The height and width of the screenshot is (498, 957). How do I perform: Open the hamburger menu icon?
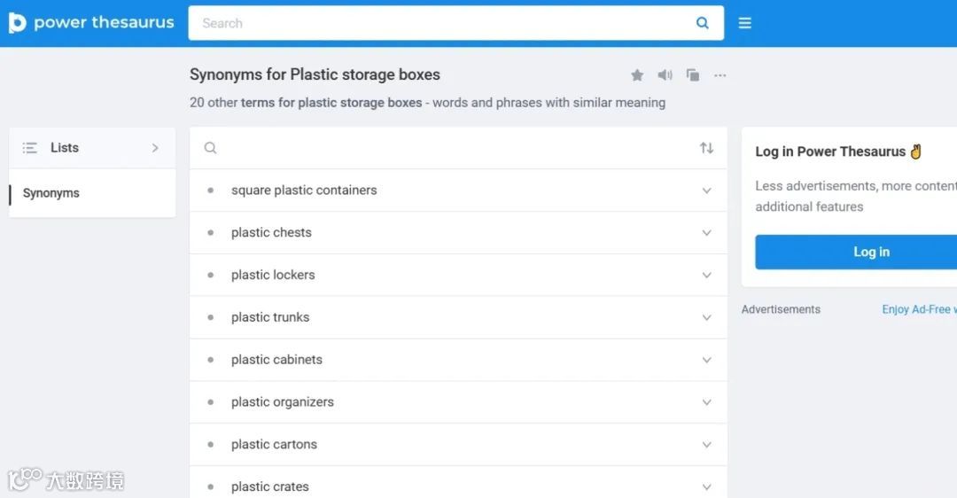click(745, 23)
